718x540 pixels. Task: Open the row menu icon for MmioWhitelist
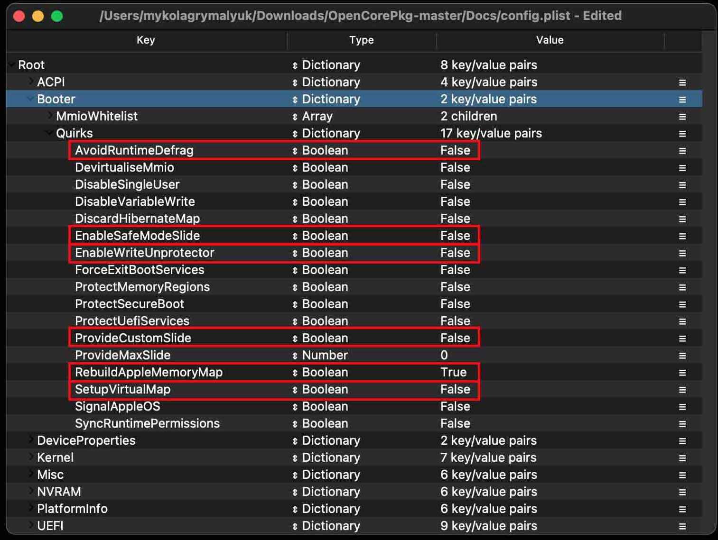click(682, 117)
